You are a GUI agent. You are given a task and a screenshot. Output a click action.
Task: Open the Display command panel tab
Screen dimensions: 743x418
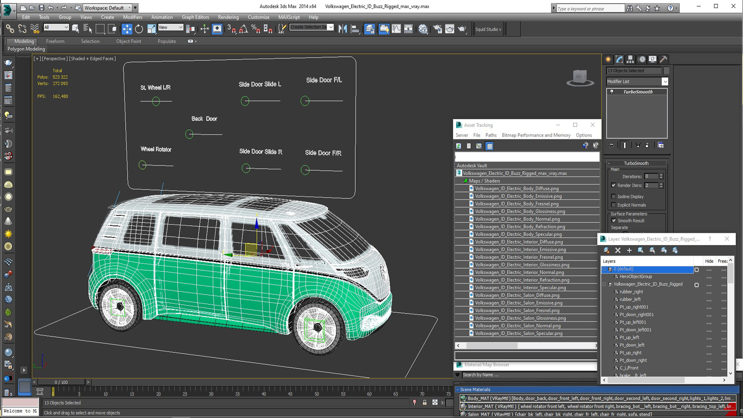click(653, 59)
